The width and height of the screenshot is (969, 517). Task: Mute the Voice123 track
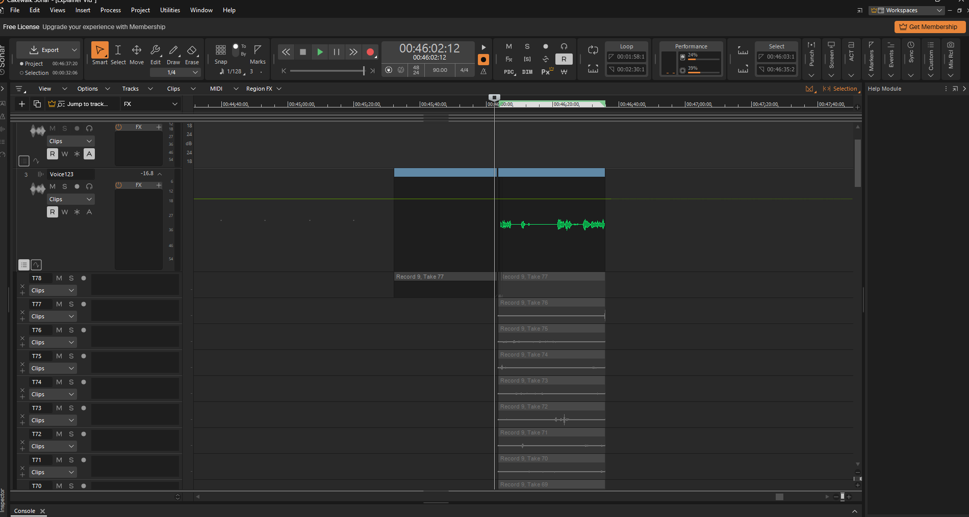[53, 186]
